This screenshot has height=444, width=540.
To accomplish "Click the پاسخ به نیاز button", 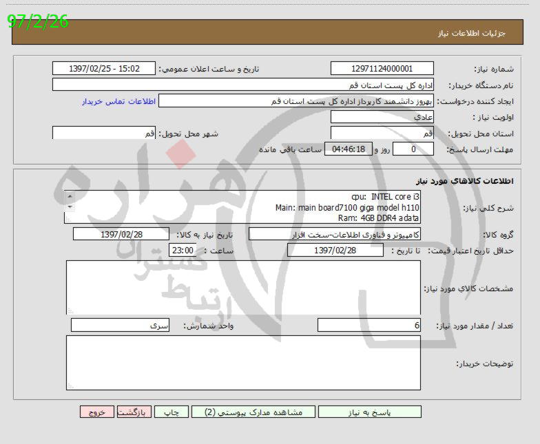I will click(x=369, y=412).
